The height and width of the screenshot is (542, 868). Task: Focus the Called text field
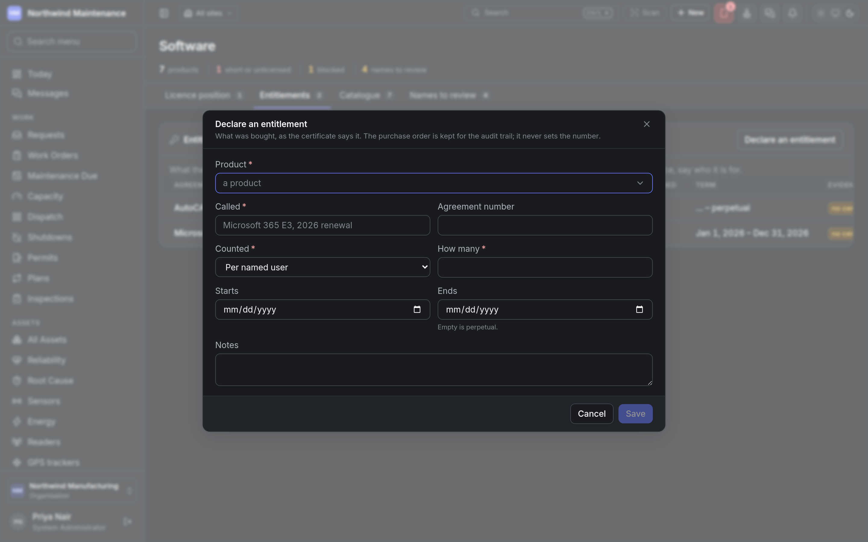(322, 225)
